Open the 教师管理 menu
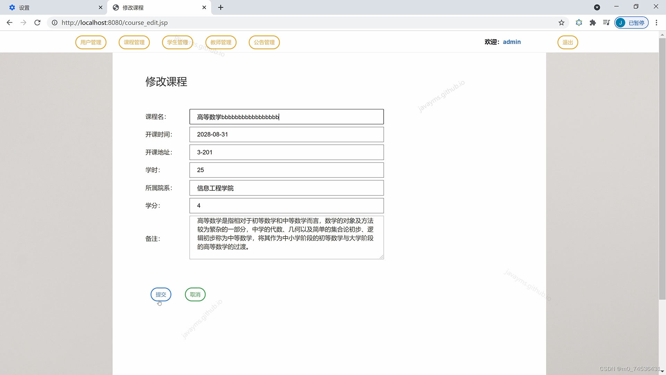The width and height of the screenshot is (666, 375). pos(221,42)
